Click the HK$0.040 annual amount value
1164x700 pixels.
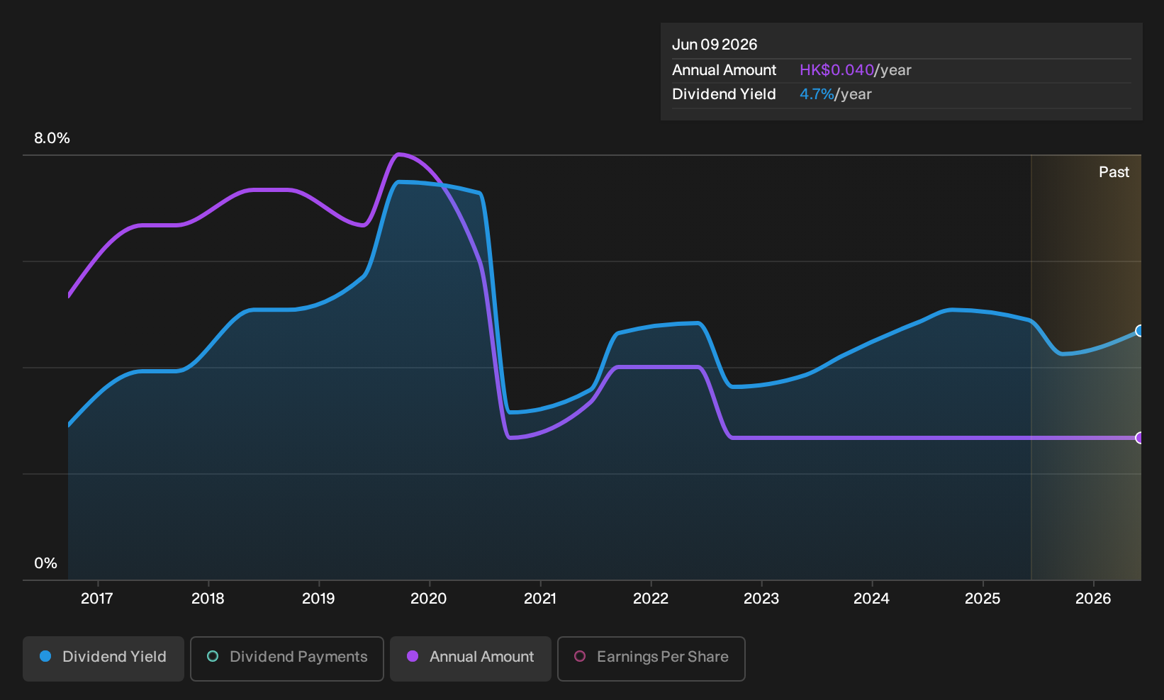(836, 70)
